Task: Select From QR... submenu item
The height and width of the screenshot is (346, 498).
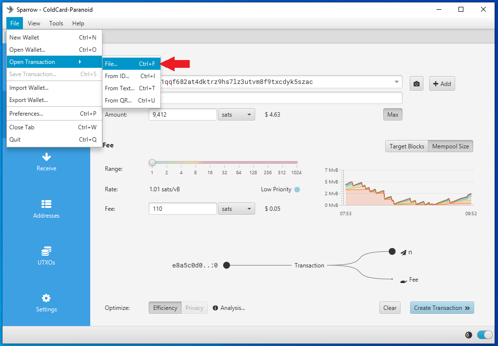Action: tap(131, 101)
